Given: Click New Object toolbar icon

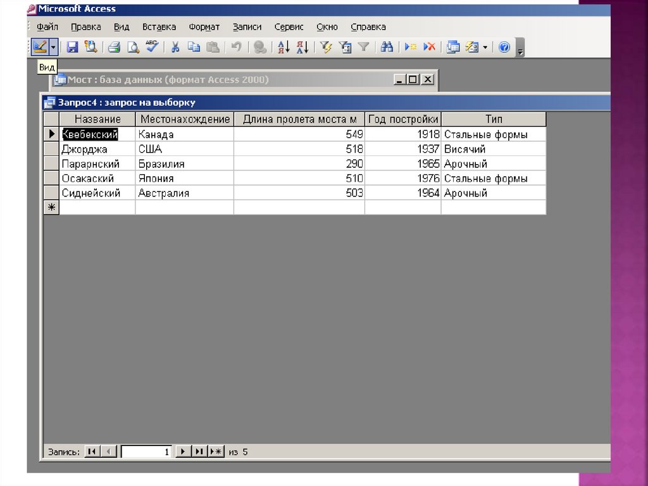Looking at the screenshot, I should click(472, 47).
